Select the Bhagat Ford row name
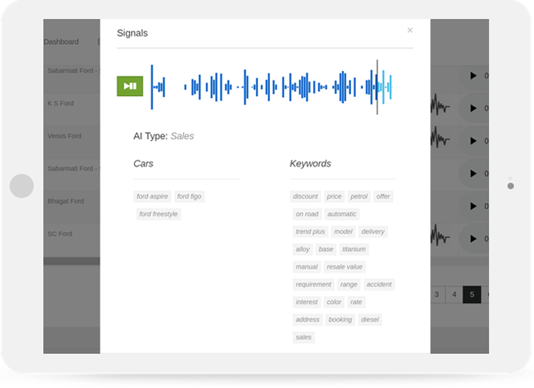The image size is (534, 388). pyautogui.click(x=66, y=202)
